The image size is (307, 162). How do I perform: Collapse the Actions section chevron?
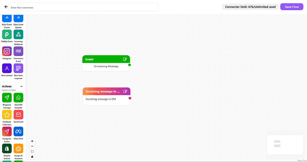pyautogui.click(x=21, y=86)
